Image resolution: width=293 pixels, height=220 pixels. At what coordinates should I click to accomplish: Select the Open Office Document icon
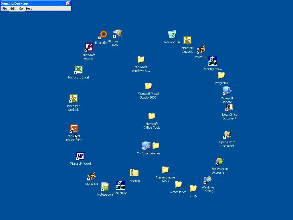point(227,135)
